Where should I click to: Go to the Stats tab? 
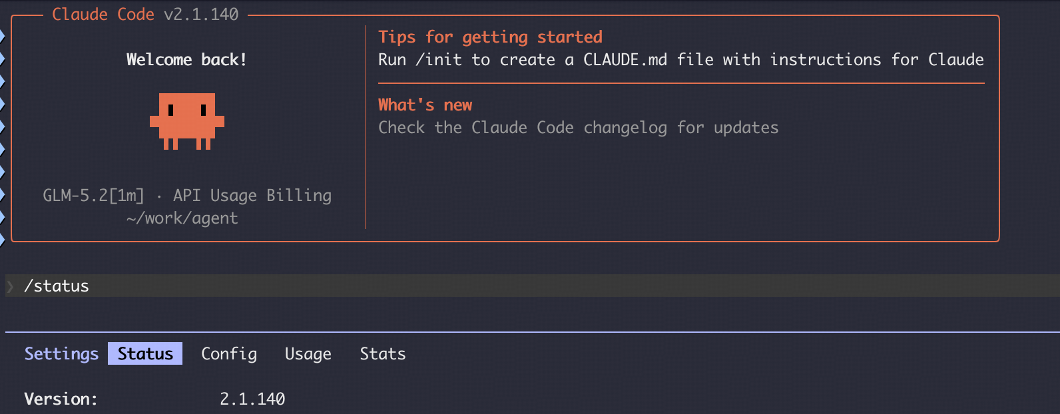pyautogui.click(x=383, y=353)
